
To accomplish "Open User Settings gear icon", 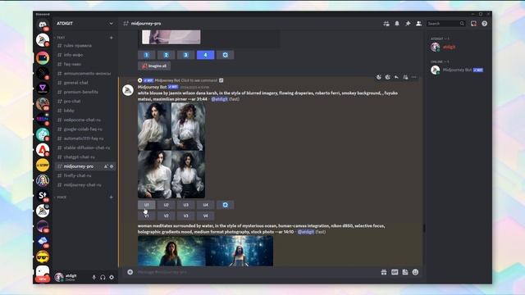I will [112, 277].
